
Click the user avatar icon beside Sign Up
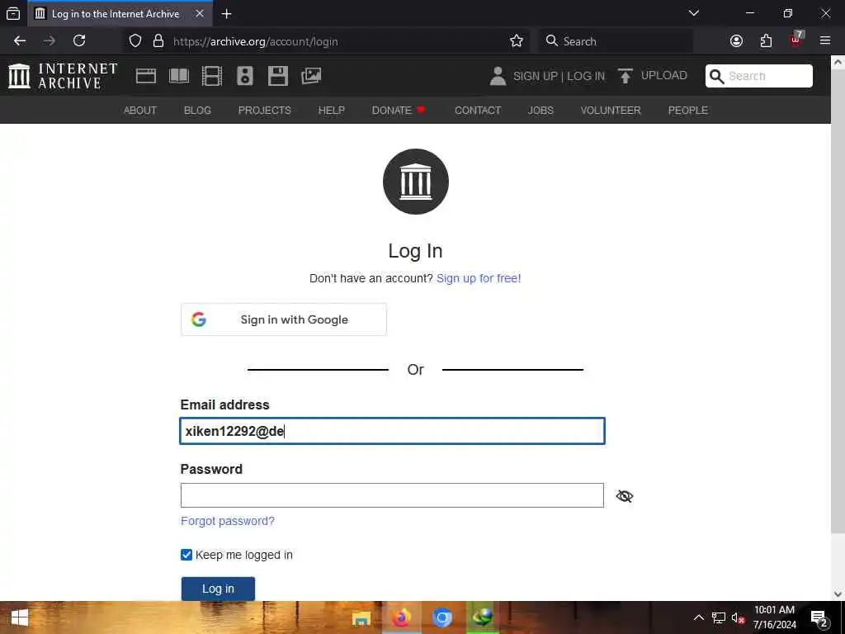(x=498, y=76)
